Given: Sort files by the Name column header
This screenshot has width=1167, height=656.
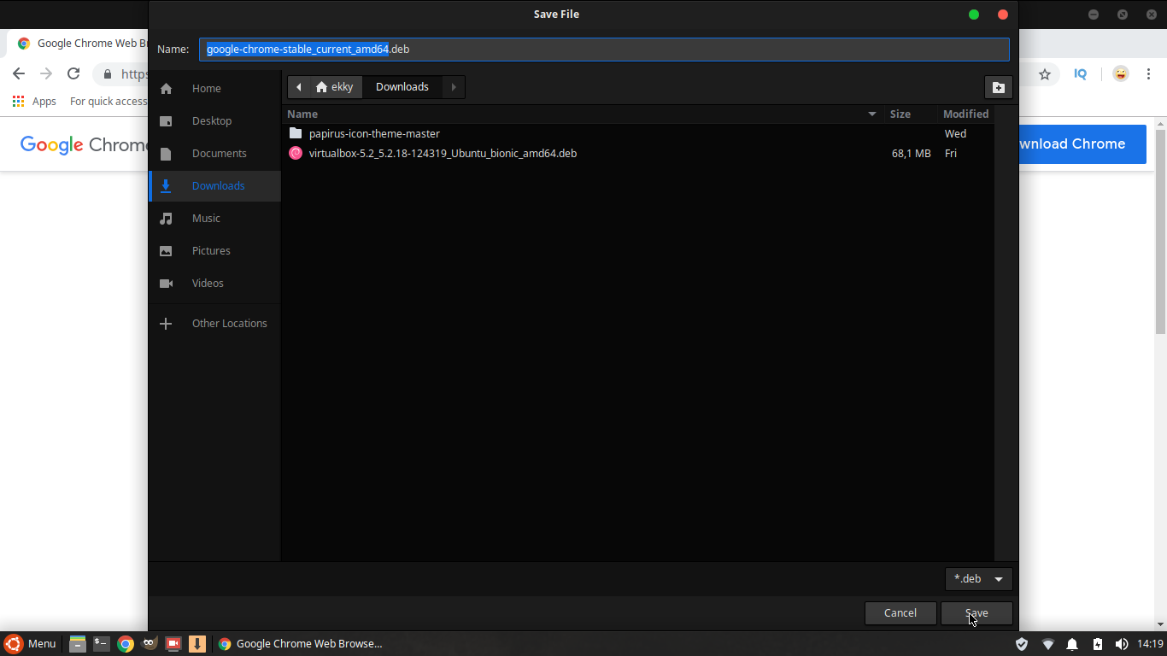Looking at the screenshot, I should [x=583, y=114].
